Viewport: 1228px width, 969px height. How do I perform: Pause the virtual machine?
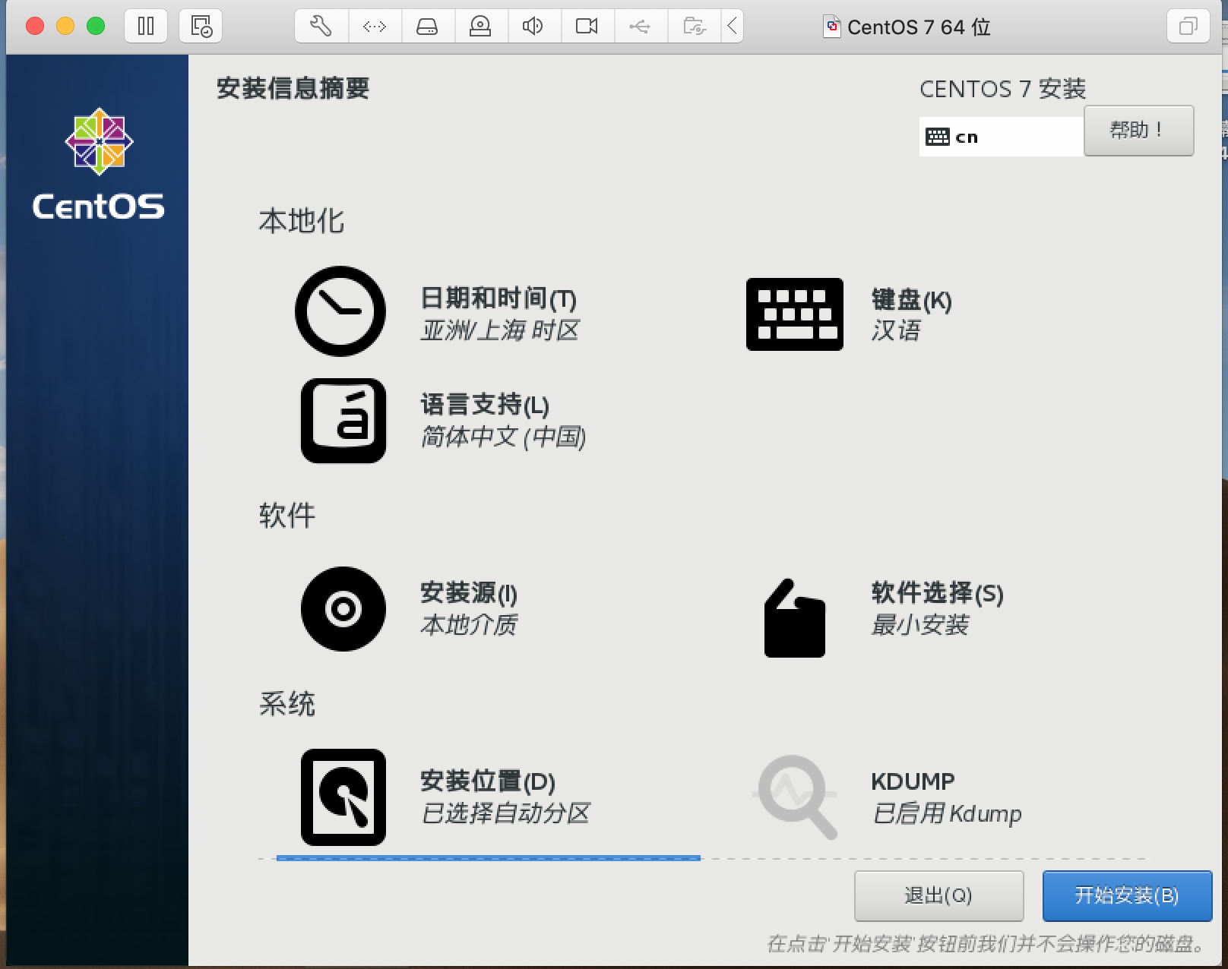click(146, 27)
